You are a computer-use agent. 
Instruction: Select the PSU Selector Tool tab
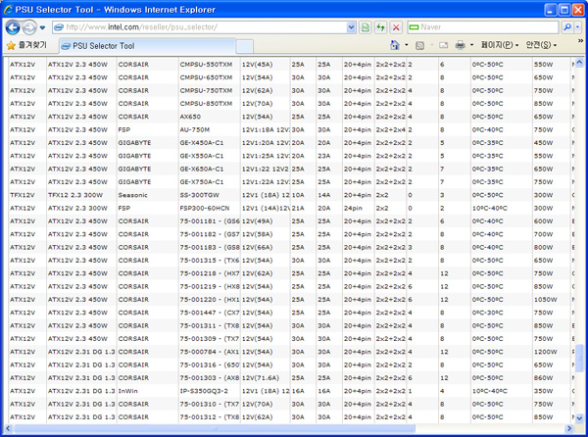pyautogui.click(x=147, y=46)
